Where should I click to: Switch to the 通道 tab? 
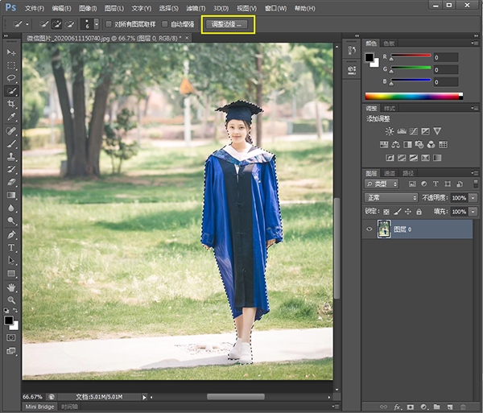coord(390,173)
